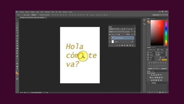Image resolution: width=184 pixels, height=104 pixels.
Task: Toggle Show Transform Controls checkbox
Action: click(39, 15)
